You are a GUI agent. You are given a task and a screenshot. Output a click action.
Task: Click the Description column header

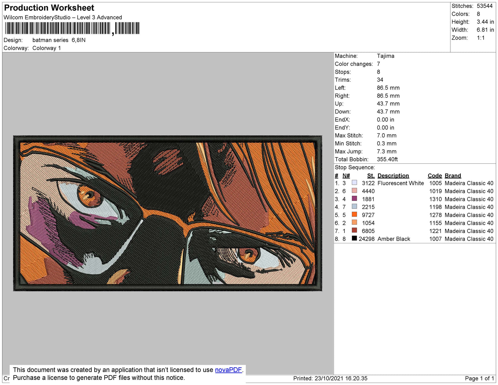pyautogui.click(x=393, y=175)
